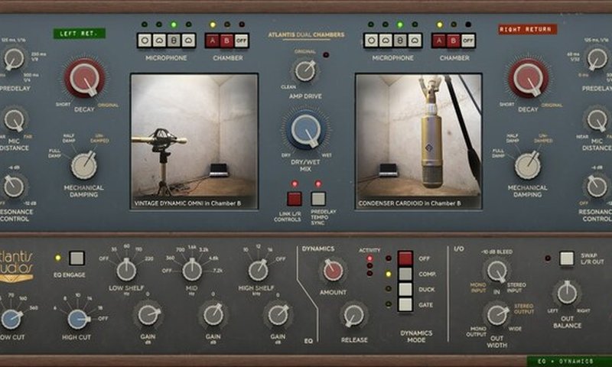612x367 pixels.
Task: Click the Amp Drive knob
Action: pos(304,70)
